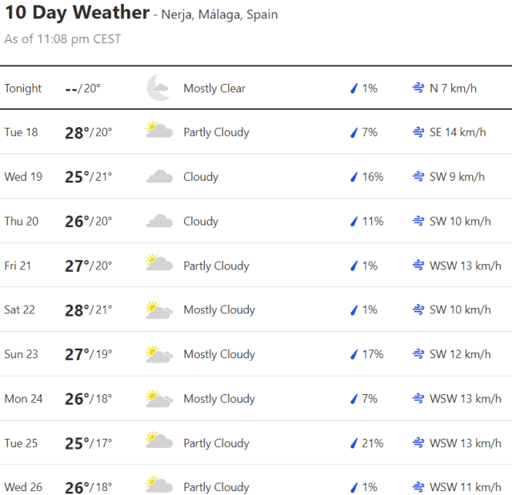This screenshot has width=512, height=495.
Task: Select the Tonight forecast row label
Action: tap(23, 88)
